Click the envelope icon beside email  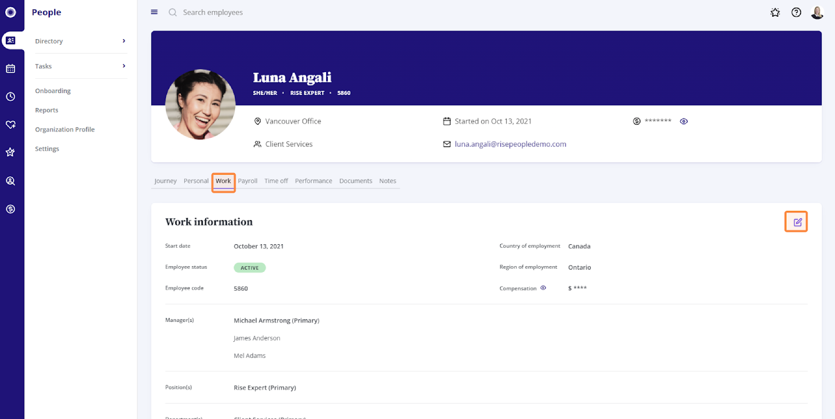coord(447,144)
